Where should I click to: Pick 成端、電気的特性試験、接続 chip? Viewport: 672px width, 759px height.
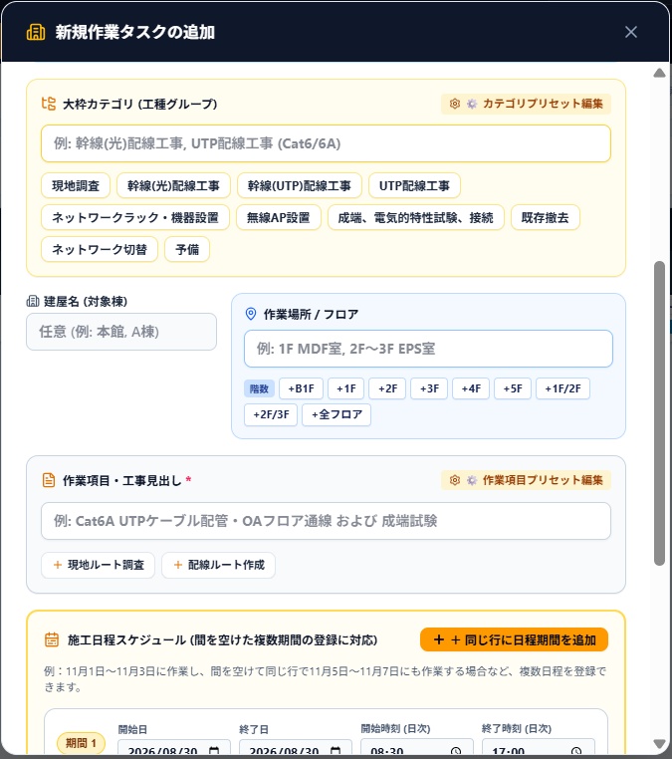(x=415, y=218)
